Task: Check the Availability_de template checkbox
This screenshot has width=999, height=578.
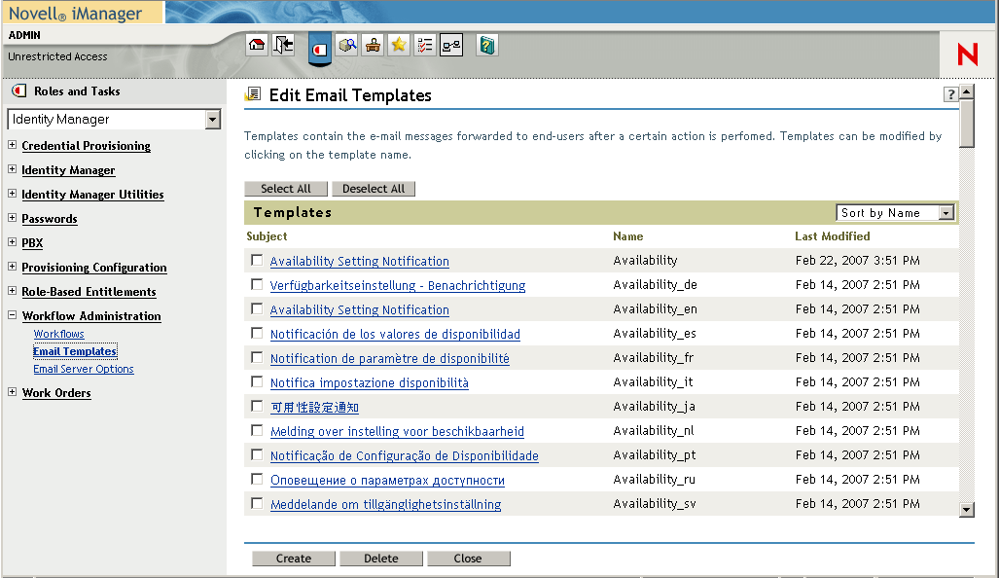Action: point(257,284)
